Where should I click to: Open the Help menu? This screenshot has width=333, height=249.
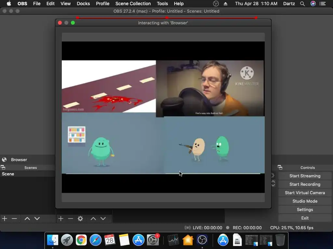(179, 4)
